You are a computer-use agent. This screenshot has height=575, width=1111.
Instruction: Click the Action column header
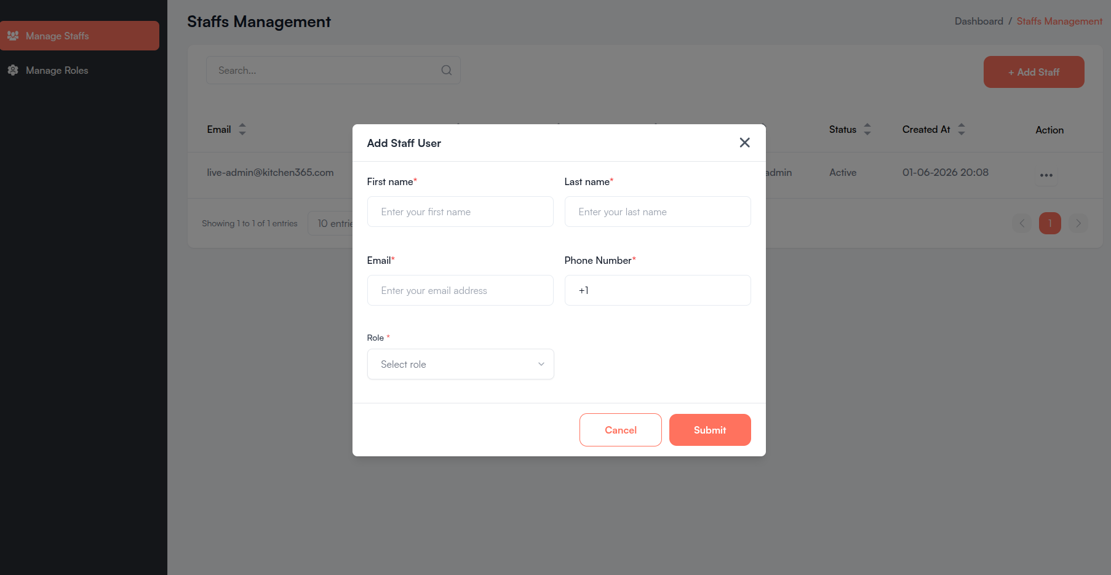click(1049, 130)
